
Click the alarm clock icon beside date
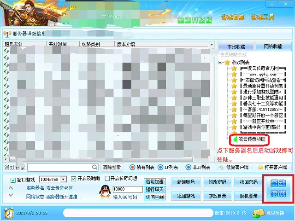point(9,213)
